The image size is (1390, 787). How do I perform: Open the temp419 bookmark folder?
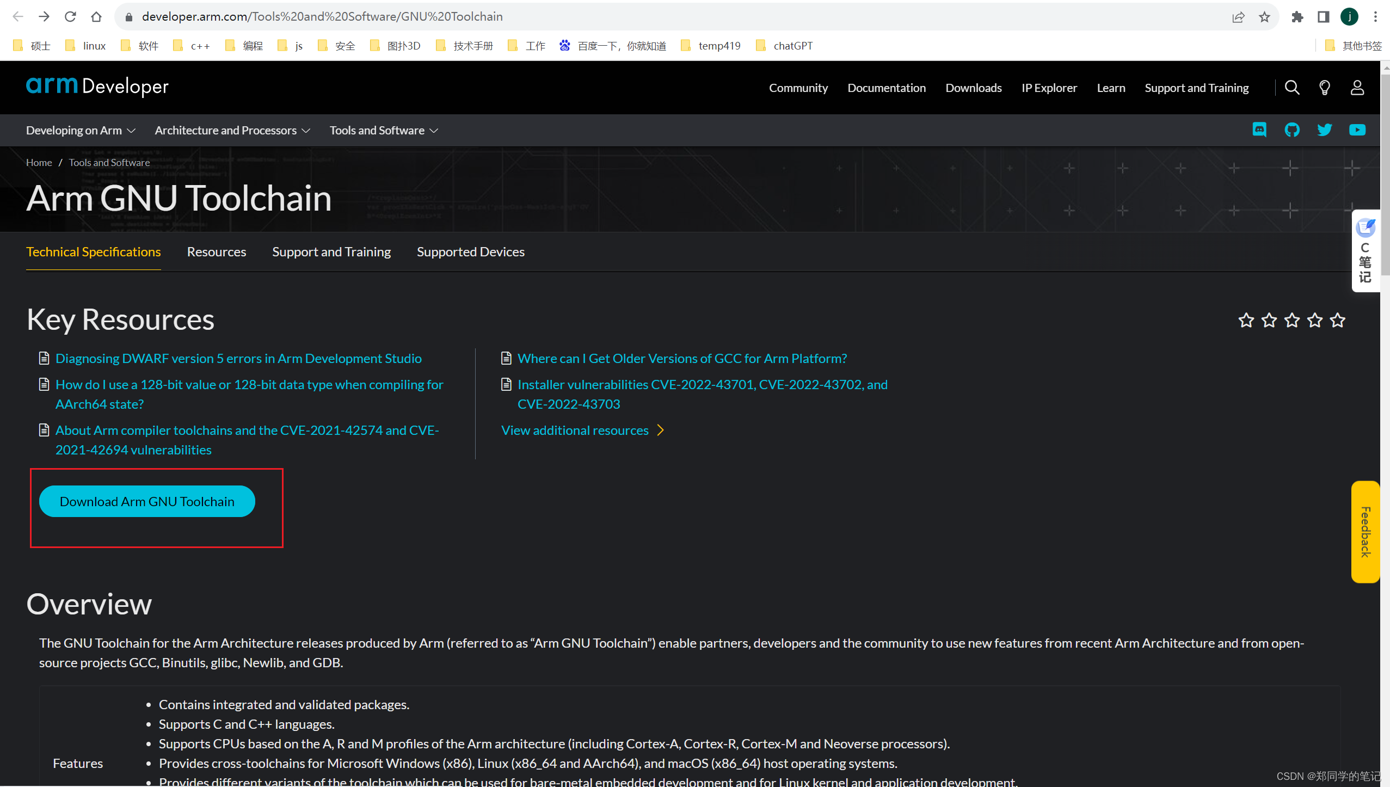(711, 46)
